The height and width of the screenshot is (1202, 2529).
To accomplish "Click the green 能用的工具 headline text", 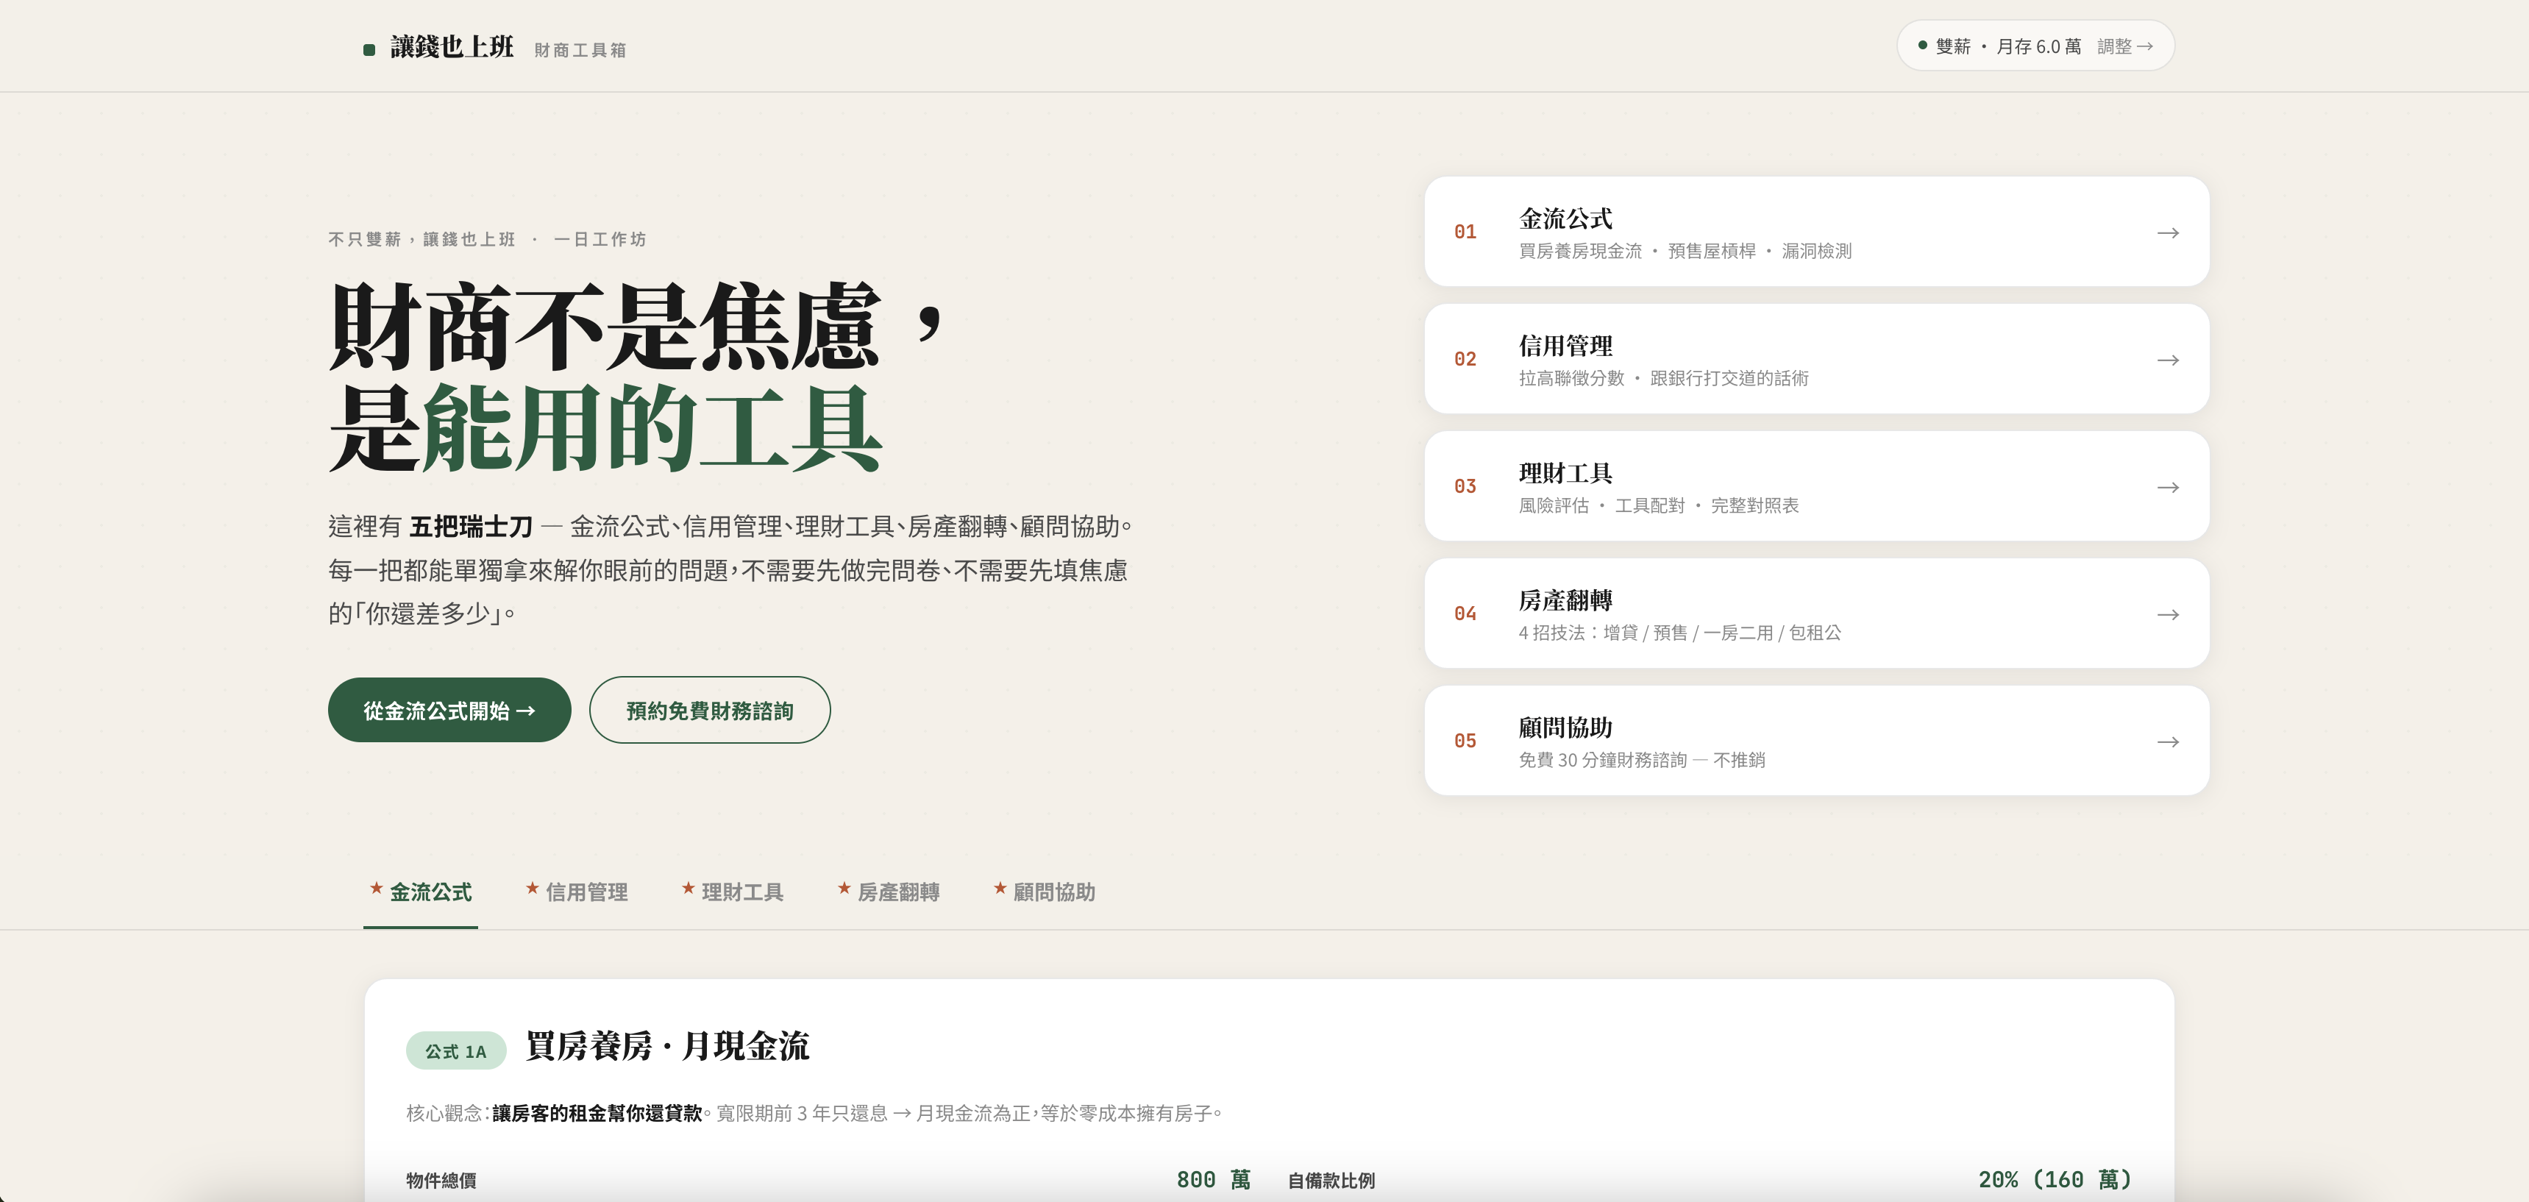I will [652, 429].
